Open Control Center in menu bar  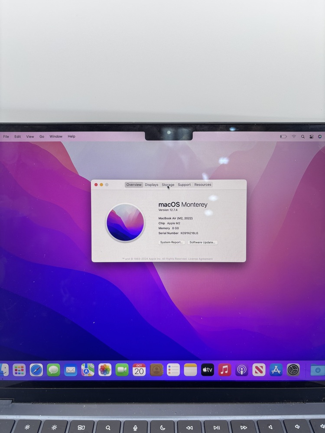(311, 136)
